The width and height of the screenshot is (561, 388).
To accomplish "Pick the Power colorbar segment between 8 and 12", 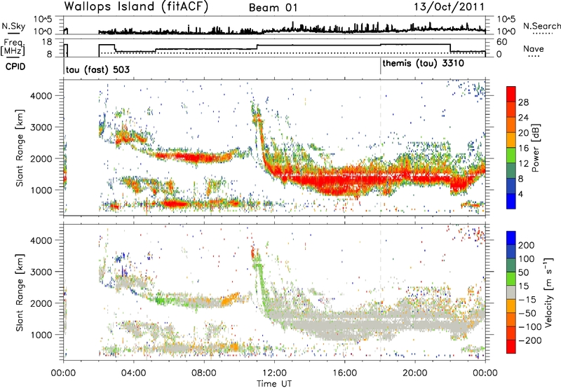I will coord(511,171).
